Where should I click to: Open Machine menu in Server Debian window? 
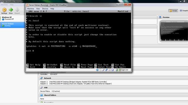pyautogui.click(x=31, y=9)
